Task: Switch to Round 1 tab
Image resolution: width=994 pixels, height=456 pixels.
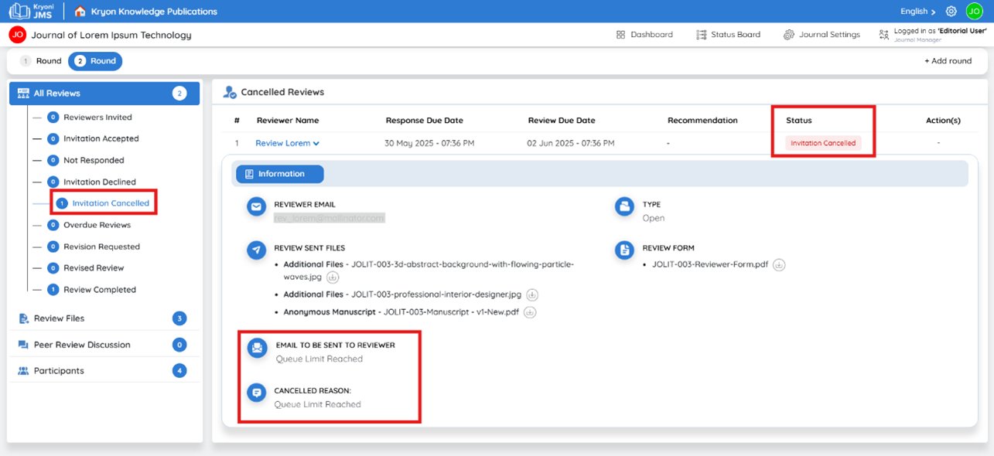Action: (x=40, y=61)
